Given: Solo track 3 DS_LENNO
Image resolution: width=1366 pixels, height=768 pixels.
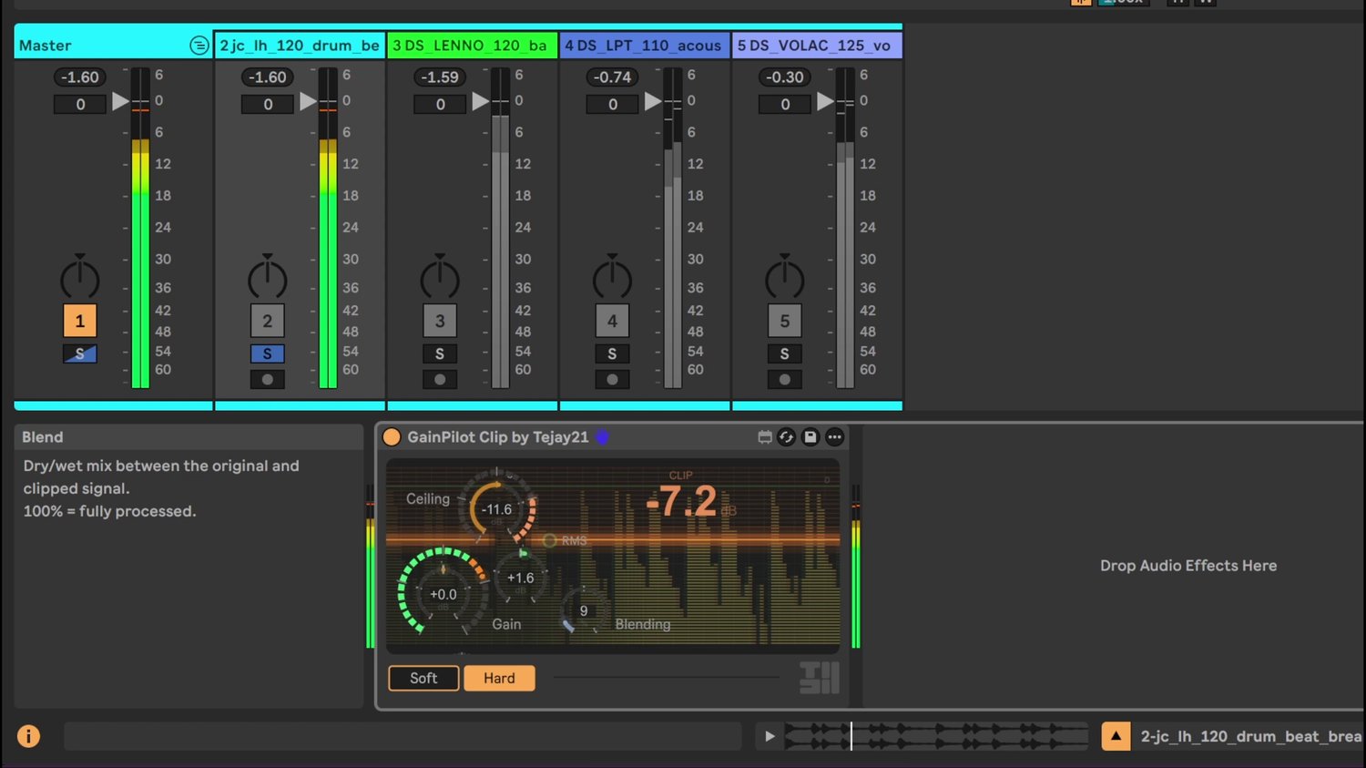Looking at the screenshot, I should click(440, 353).
